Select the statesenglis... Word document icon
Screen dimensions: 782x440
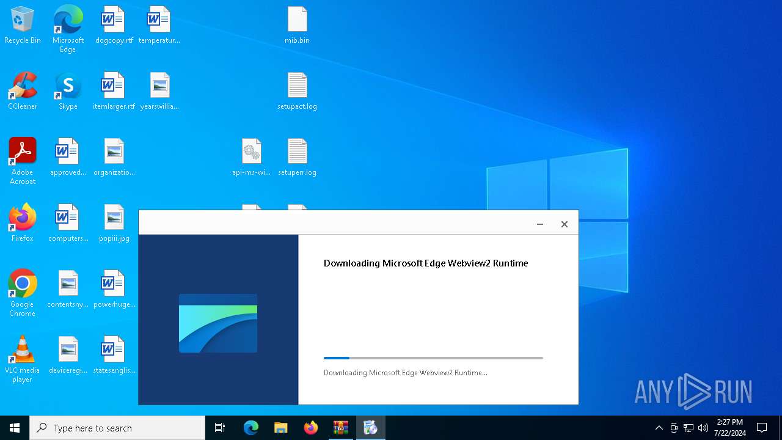114,356
